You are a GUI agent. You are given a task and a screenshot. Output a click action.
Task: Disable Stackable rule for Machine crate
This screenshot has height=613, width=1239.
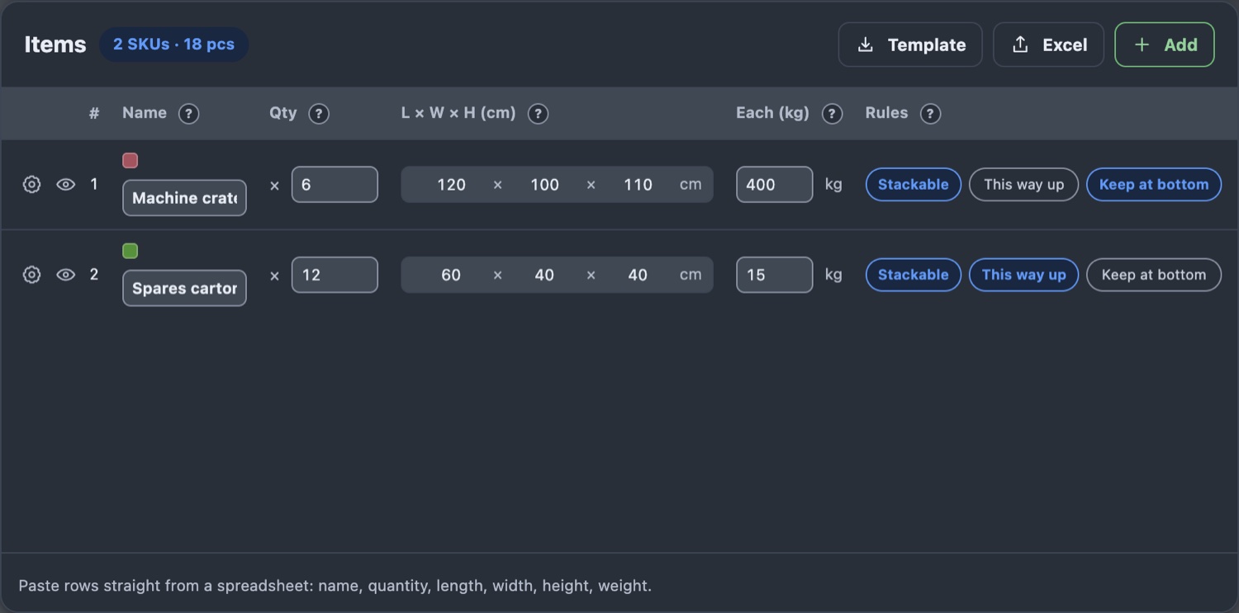coord(914,185)
